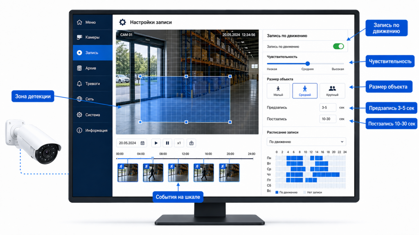Image resolution: width=419 pixels, height=235 pixels.
Task: Click the Информация info icon
Action: (79, 130)
